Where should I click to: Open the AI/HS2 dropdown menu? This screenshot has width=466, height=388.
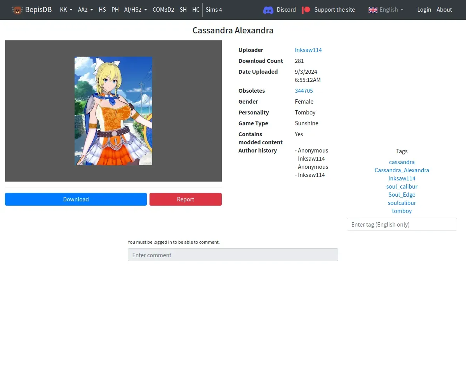pos(136,10)
